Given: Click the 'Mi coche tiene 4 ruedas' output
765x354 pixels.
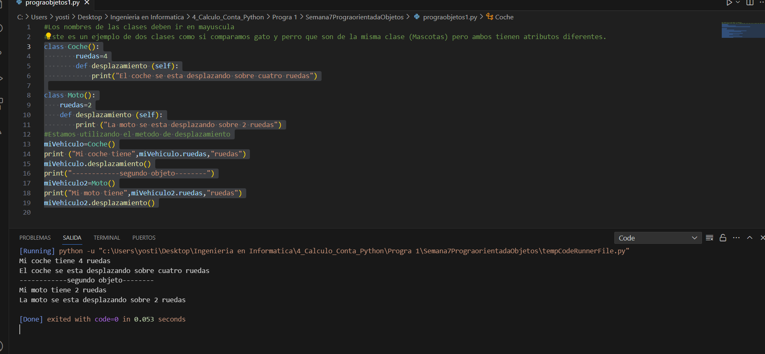Looking at the screenshot, I should (65, 261).
